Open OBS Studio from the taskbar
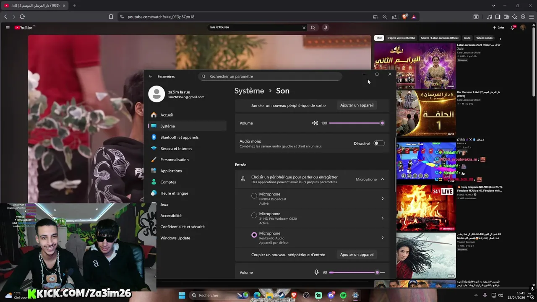Image resolution: width=537 pixels, height=302 pixels. pos(306,295)
